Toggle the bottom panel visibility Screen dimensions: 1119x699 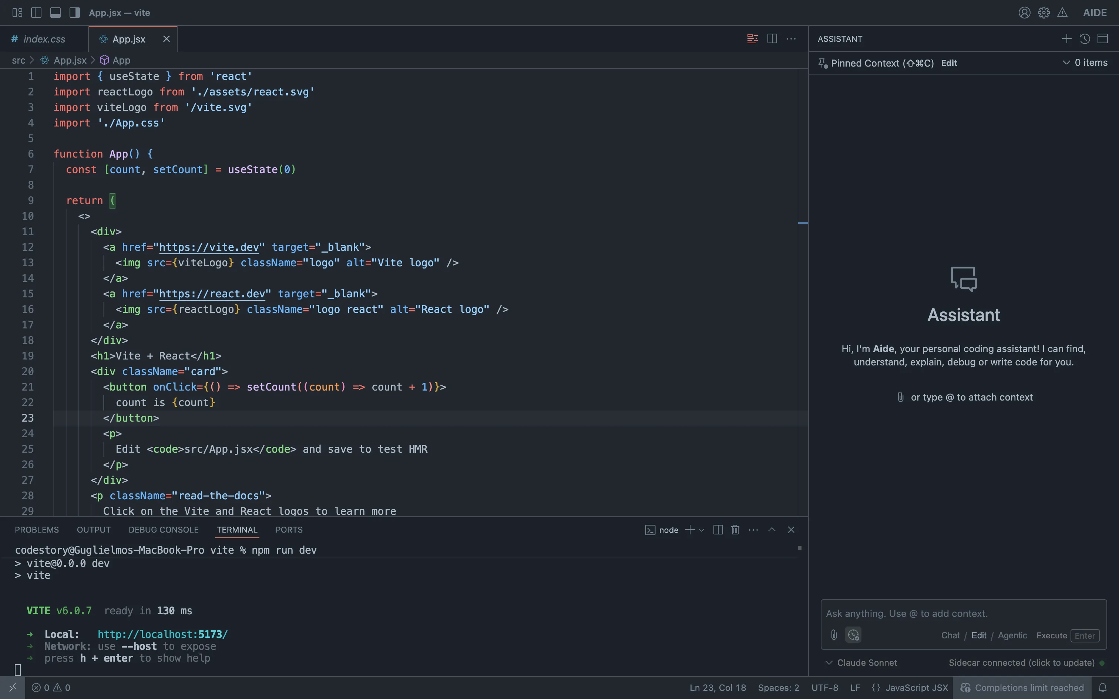56,13
